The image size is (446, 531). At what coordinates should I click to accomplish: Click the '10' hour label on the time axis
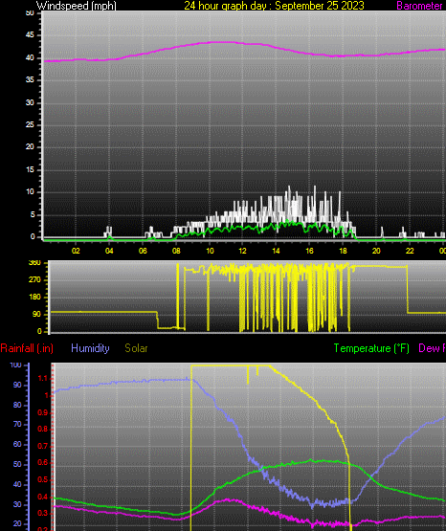(x=210, y=251)
